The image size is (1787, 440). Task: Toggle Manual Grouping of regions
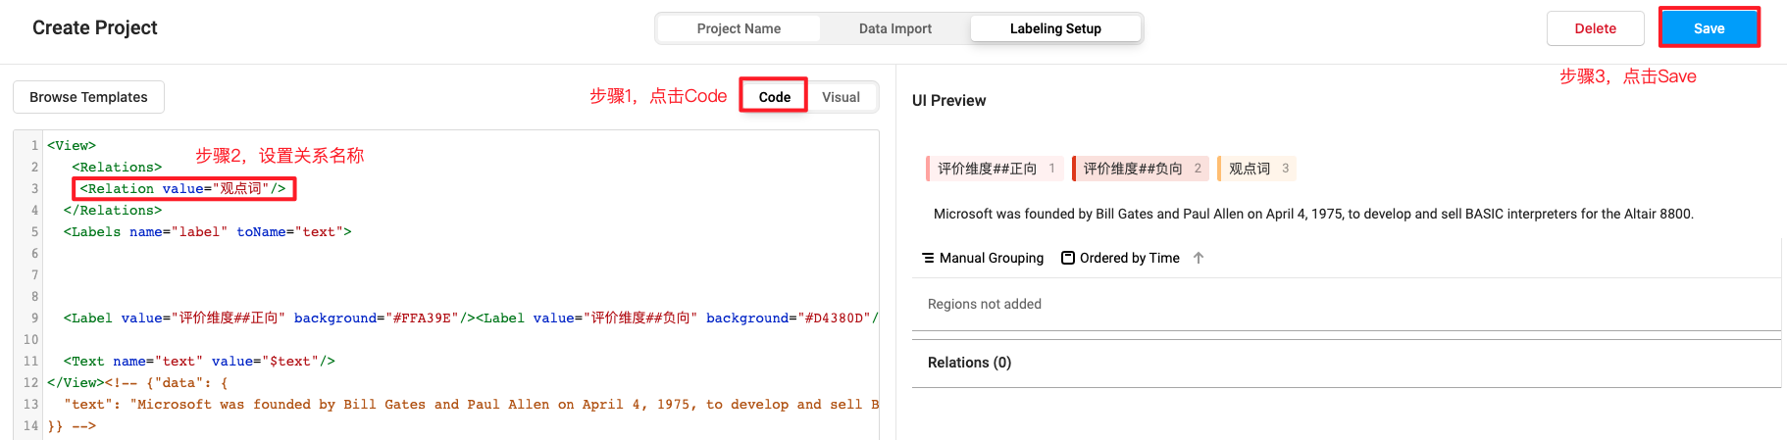(x=983, y=258)
